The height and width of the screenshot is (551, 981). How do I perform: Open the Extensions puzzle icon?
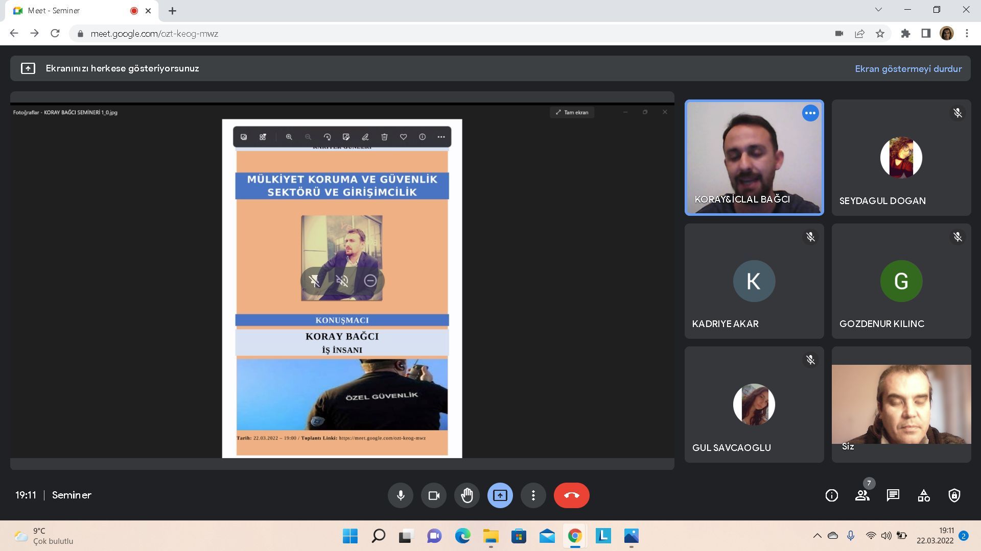coord(905,34)
